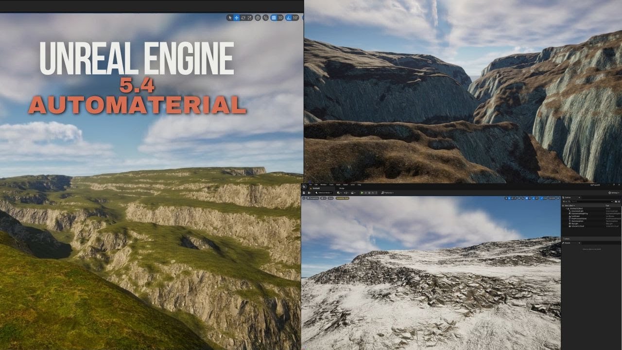This screenshot has width=622, height=350.
Task: Open the Perspective view mode dropdown
Action: click(313, 198)
